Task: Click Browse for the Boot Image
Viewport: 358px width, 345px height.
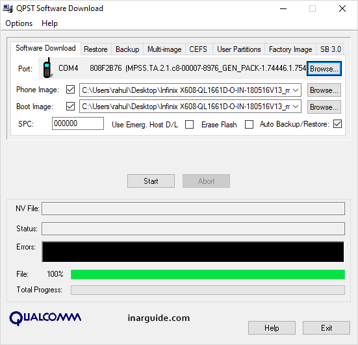Action: (x=324, y=107)
